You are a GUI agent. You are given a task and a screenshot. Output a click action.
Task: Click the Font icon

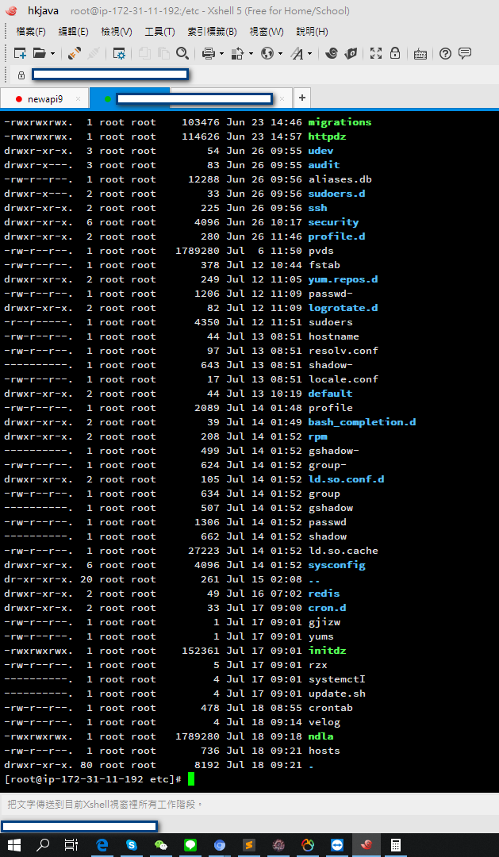[x=297, y=53]
